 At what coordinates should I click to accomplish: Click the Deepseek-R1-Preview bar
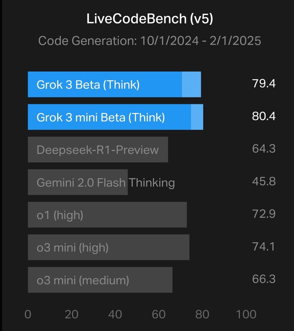tap(98, 150)
